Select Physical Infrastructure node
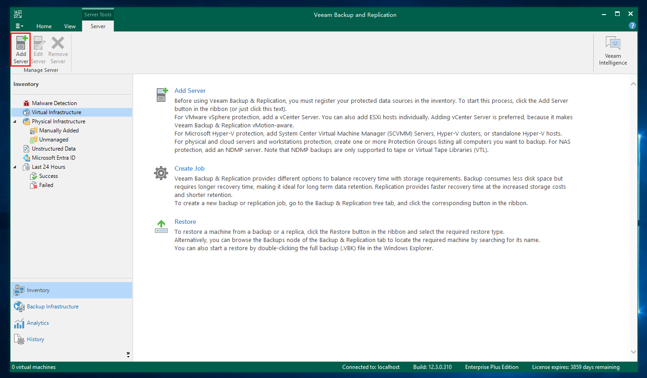This screenshot has height=378, width=647. click(x=58, y=121)
